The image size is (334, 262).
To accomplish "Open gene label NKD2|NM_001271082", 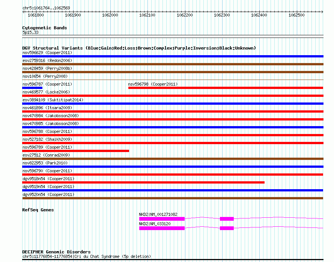I will pyautogui.click(x=158, y=214).
